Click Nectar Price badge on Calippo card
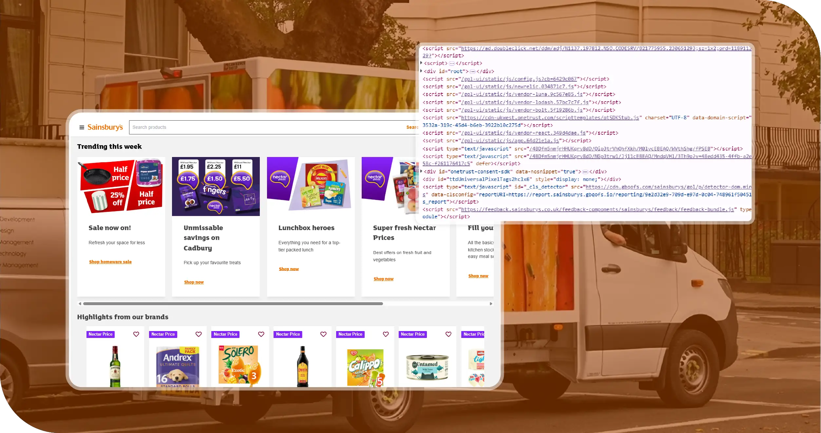The height and width of the screenshot is (433, 821). [350, 334]
